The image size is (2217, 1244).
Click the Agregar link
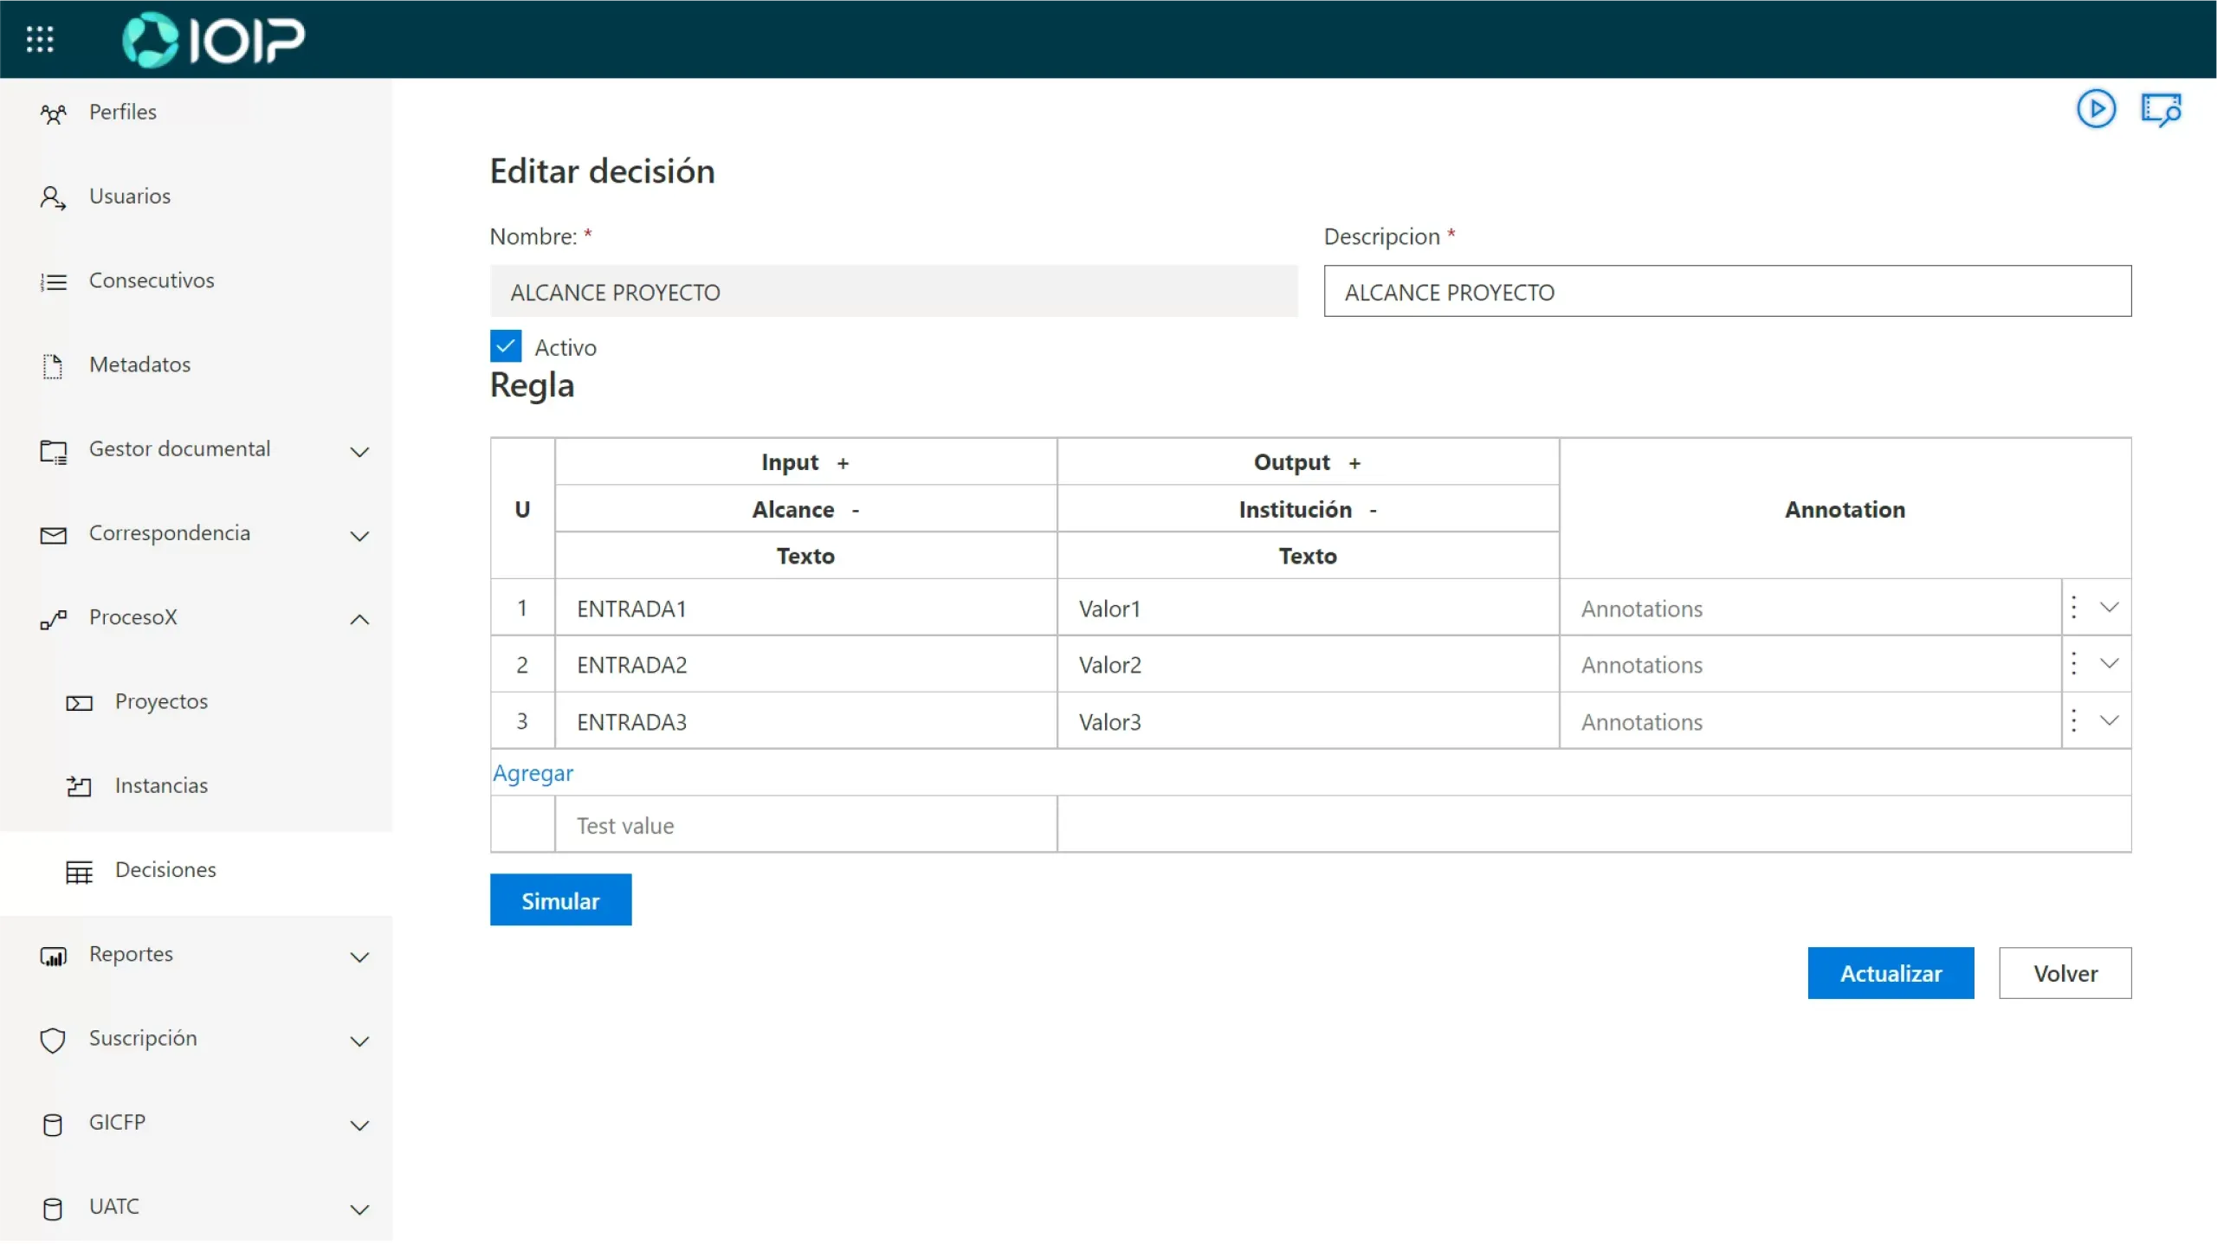tap(533, 774)
